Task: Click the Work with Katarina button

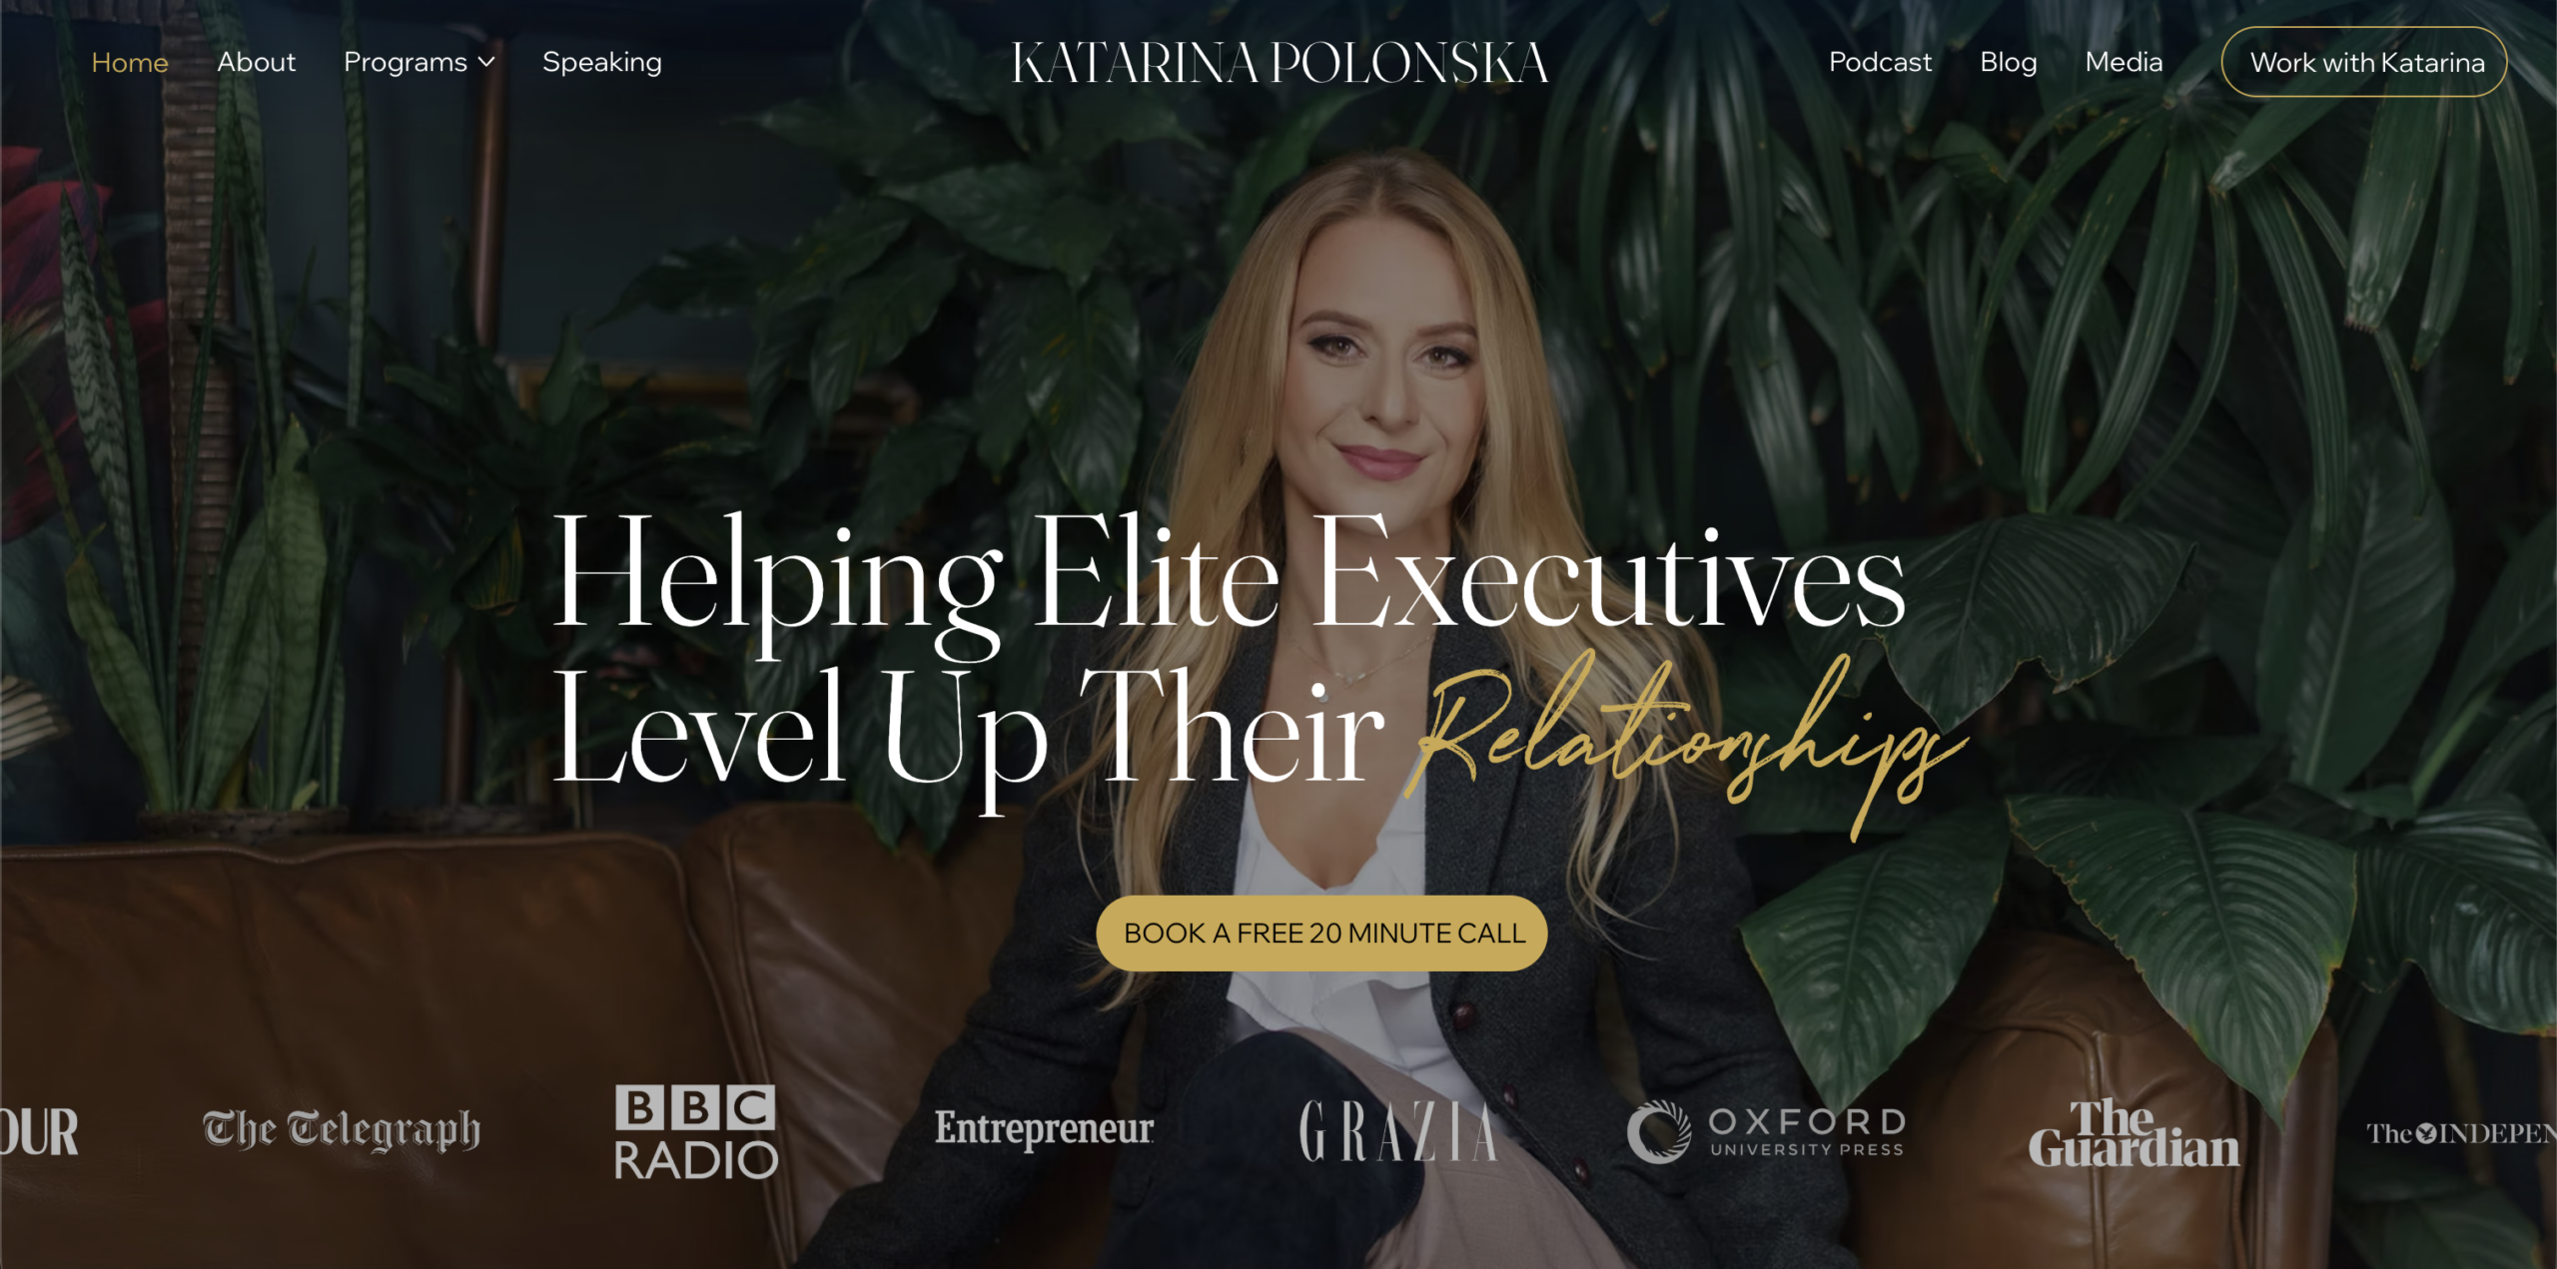Action: point(2364,63)
